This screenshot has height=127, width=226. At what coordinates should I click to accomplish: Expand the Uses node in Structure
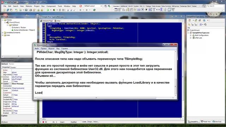[2, 35]
